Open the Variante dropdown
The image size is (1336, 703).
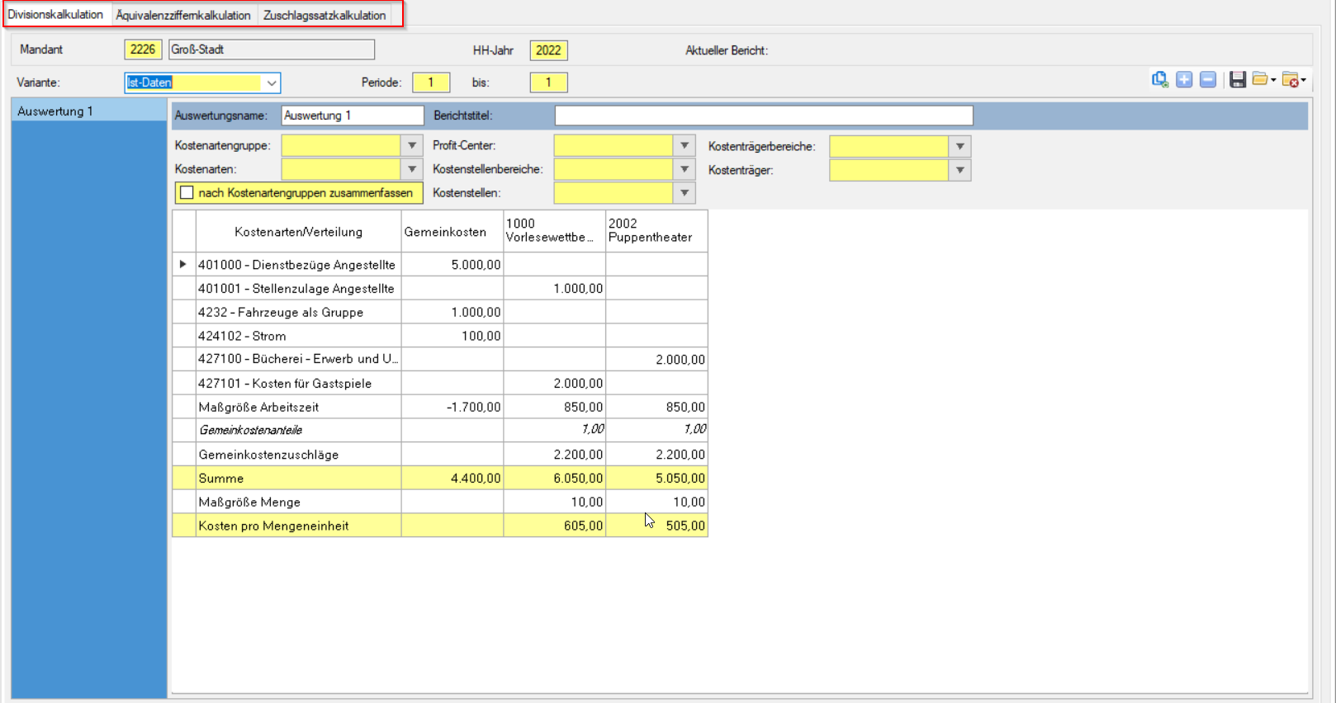(x=271, y=83)
